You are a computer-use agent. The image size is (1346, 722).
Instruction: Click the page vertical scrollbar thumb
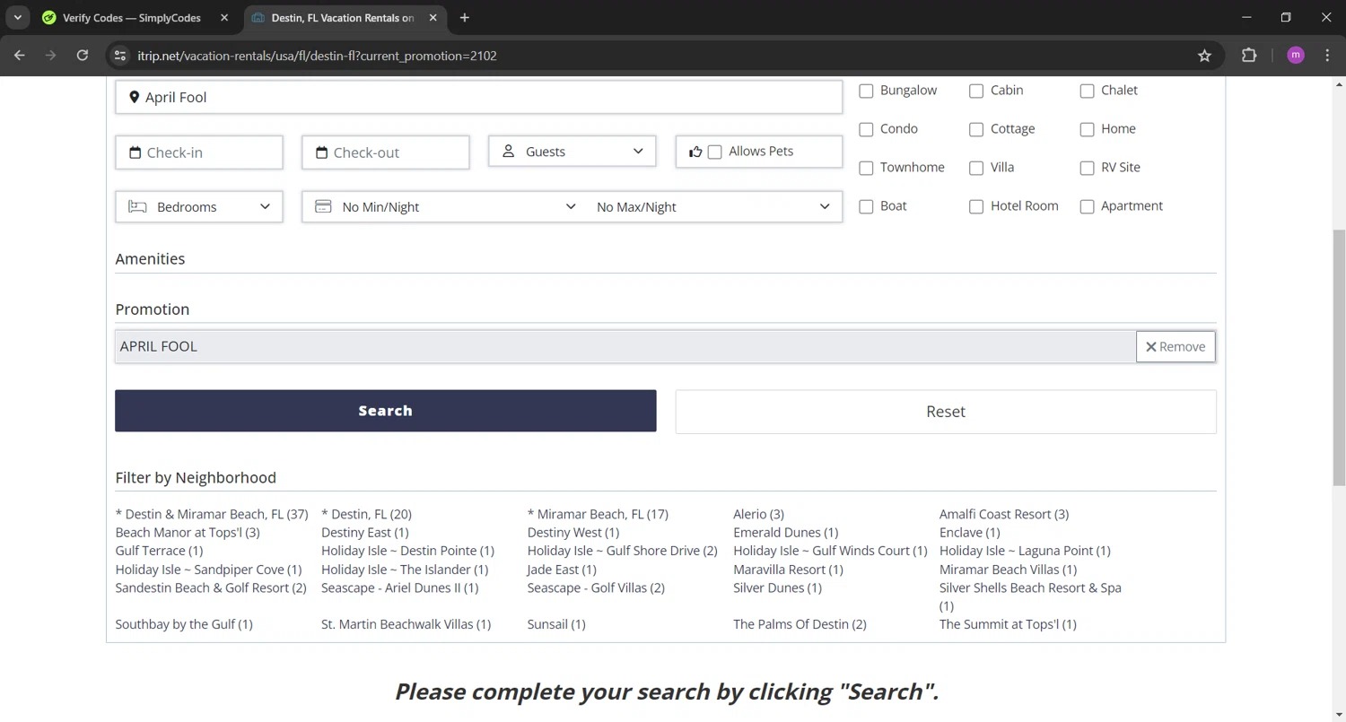pos(1339,359)
